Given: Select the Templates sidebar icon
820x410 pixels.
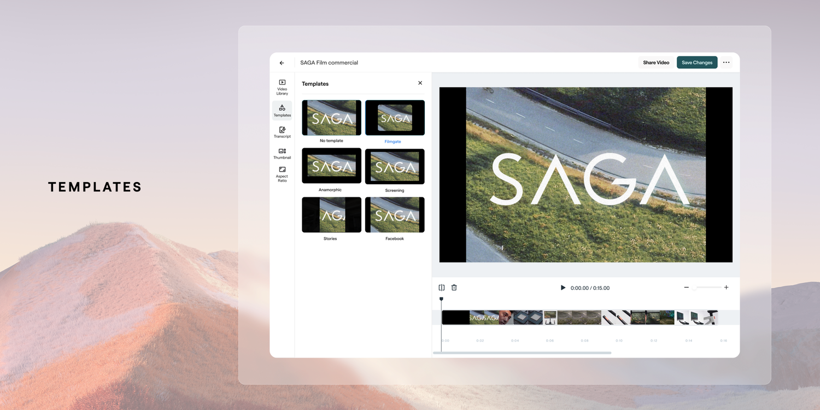Looking at the screenshot, I should coord(282,110).
